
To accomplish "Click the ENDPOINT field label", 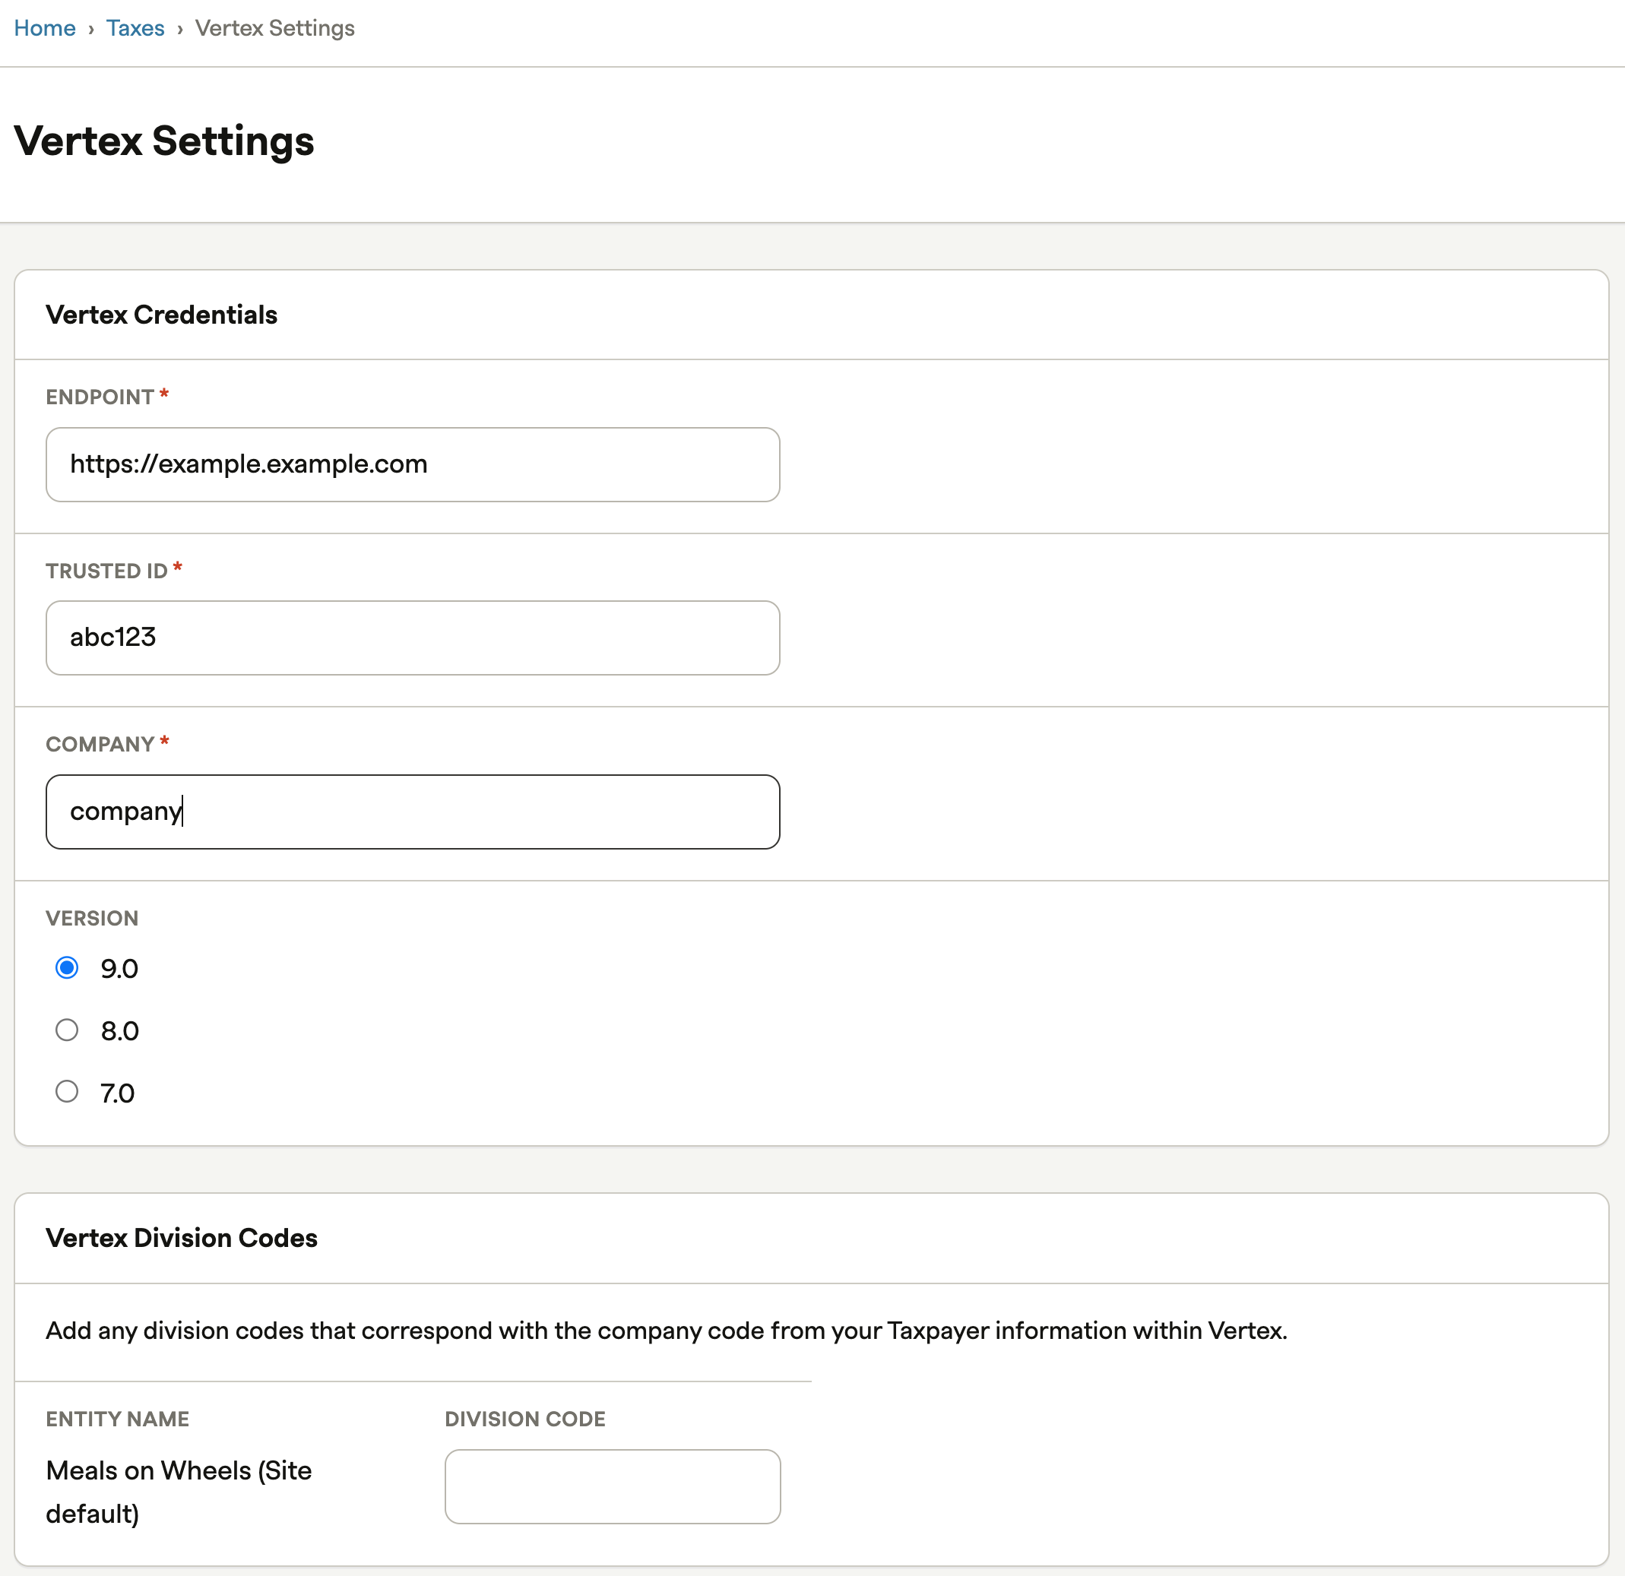I will pos(100,397).
